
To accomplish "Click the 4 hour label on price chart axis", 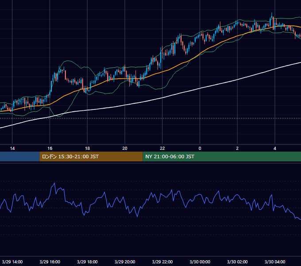I will pyautogui.click(x=275, y=149).
